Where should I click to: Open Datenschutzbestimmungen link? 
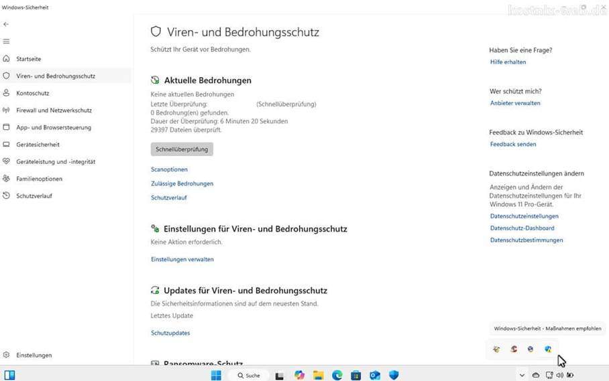(x=527, y=240)
